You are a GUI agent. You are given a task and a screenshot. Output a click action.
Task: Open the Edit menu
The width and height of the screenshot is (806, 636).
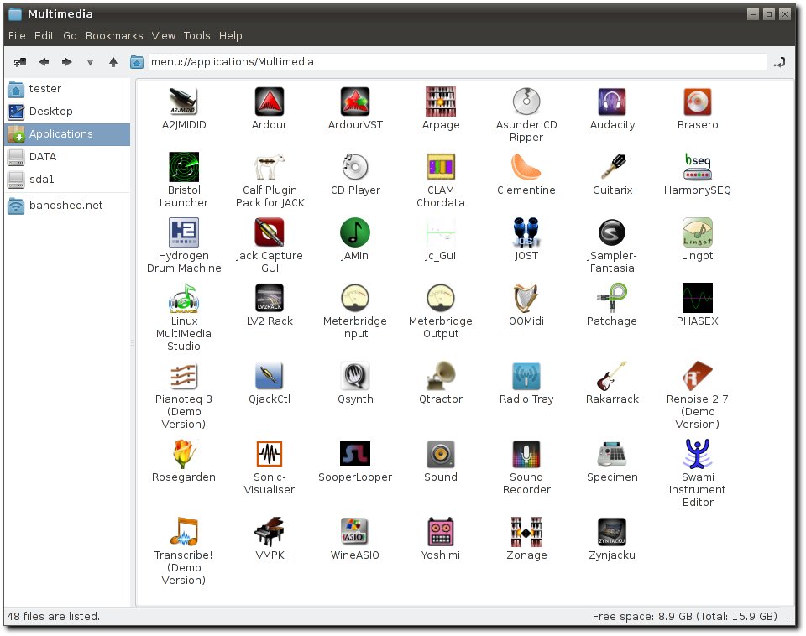point(44,36)
